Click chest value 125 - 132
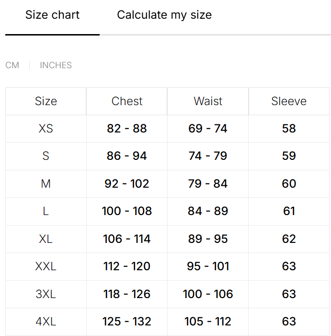331x336 pixels. pyautogui.click(x=127, y=322)
